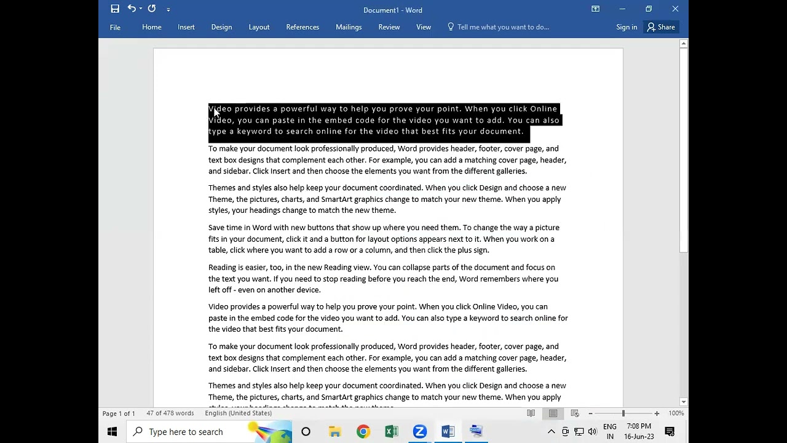Image resolution: width=787 pixels, height=443 pixels.
Task: Open the File tab
Action: pyautogui.click(x=115, y=27)
